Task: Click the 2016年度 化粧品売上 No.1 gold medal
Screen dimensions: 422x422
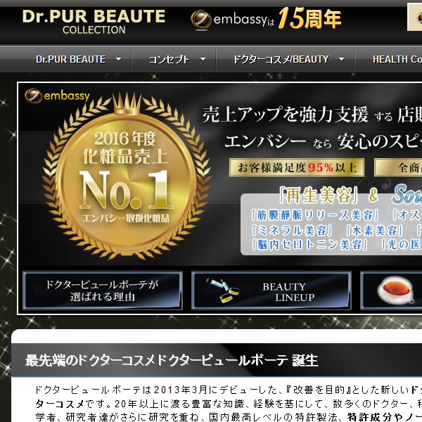Action: [x=127, y=175]
